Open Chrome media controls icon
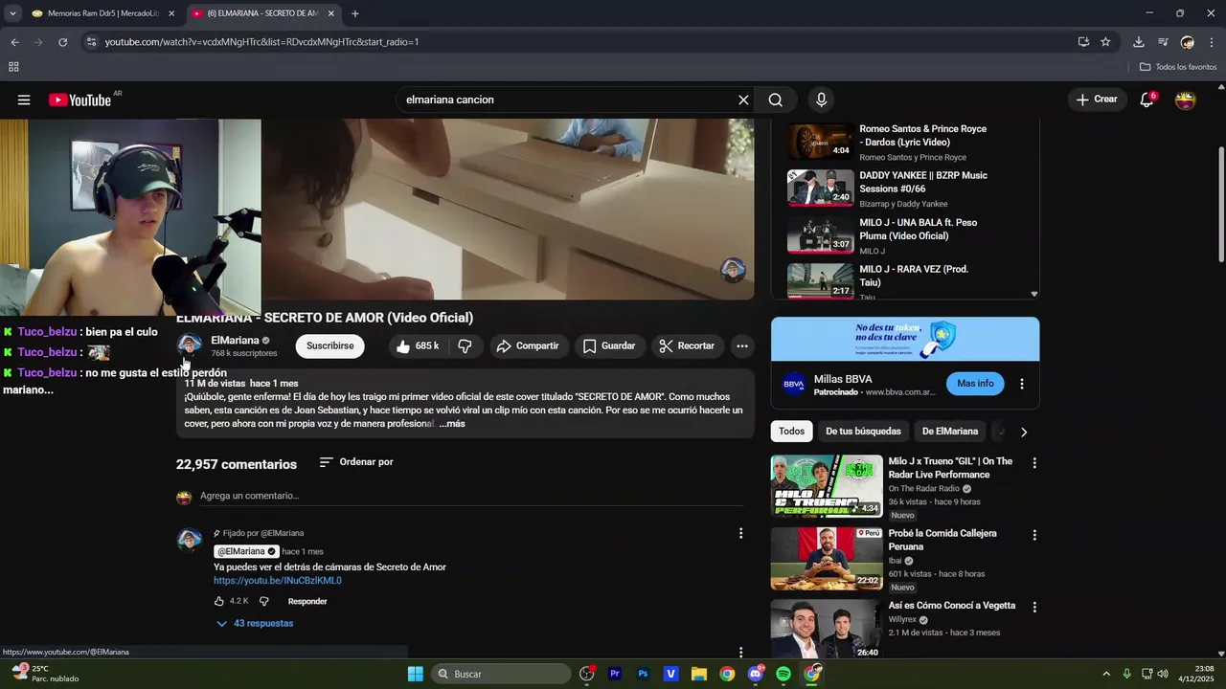Screen dimensions: 1226x689 (1163, 42)
